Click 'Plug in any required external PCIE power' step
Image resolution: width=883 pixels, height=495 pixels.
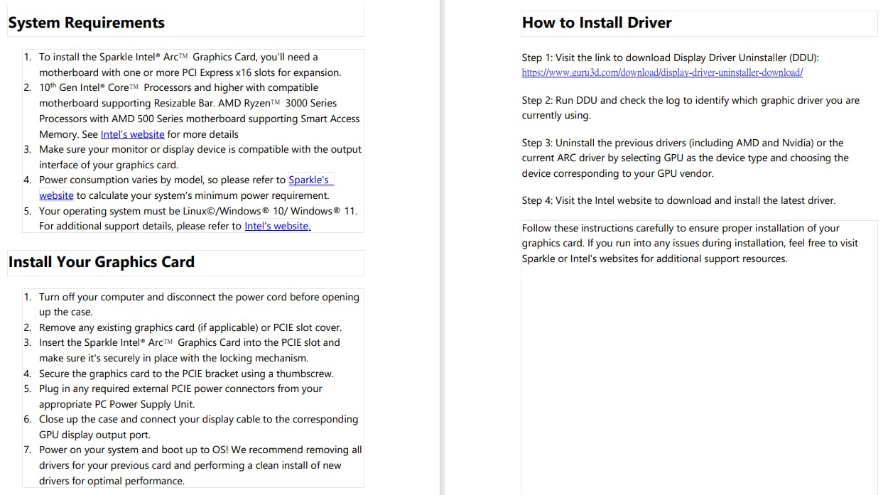[180, 396]
